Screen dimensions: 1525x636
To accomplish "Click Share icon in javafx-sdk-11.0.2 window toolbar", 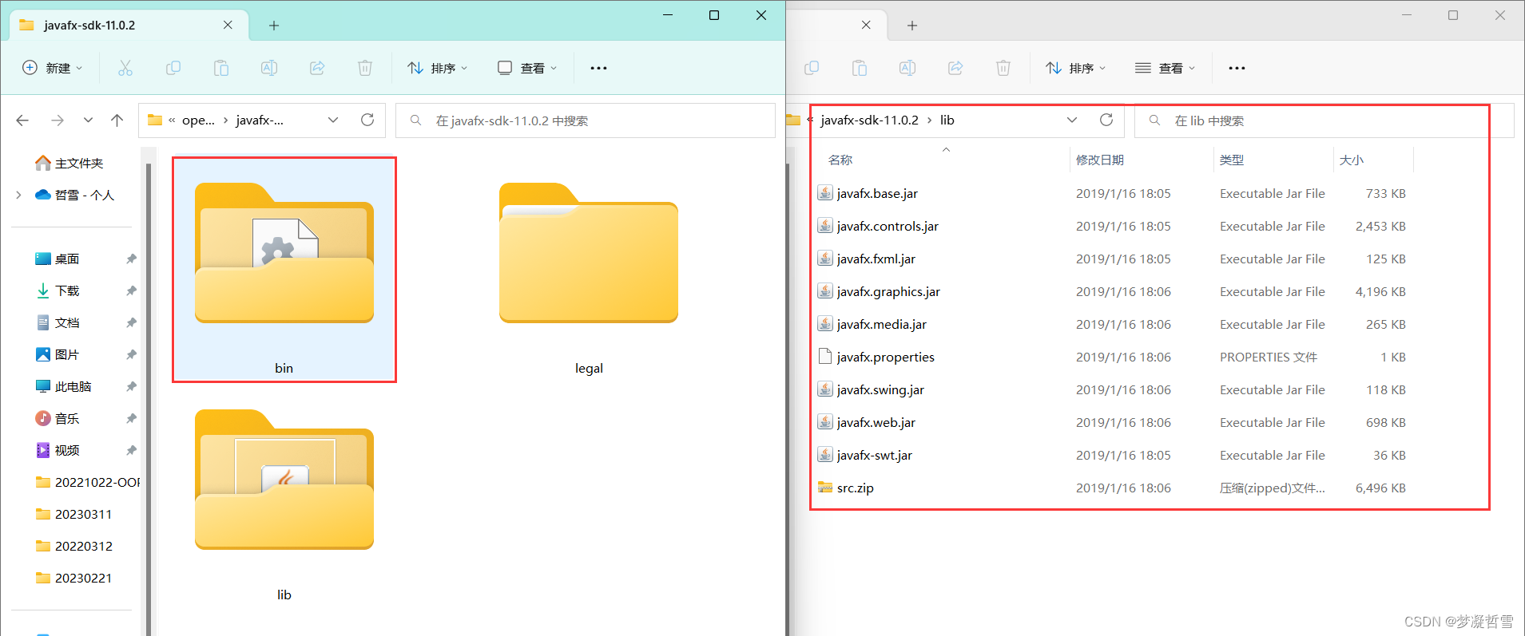I will (x=317, y=68).
